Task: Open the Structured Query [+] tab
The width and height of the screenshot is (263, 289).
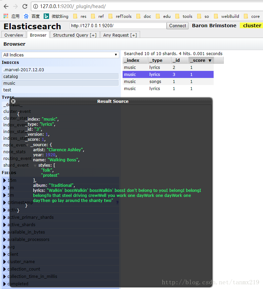Action: coord(75,35)
